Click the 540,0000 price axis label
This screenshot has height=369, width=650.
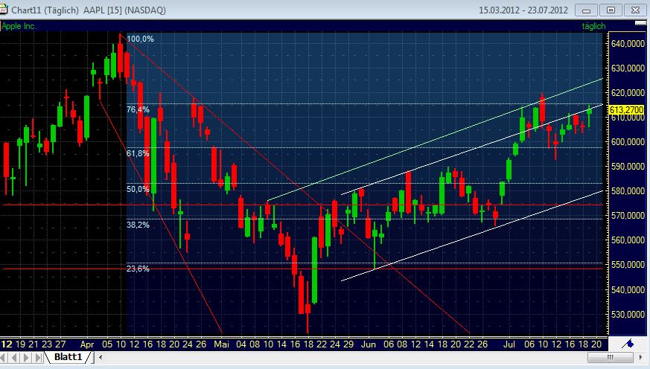coord(628,290)
